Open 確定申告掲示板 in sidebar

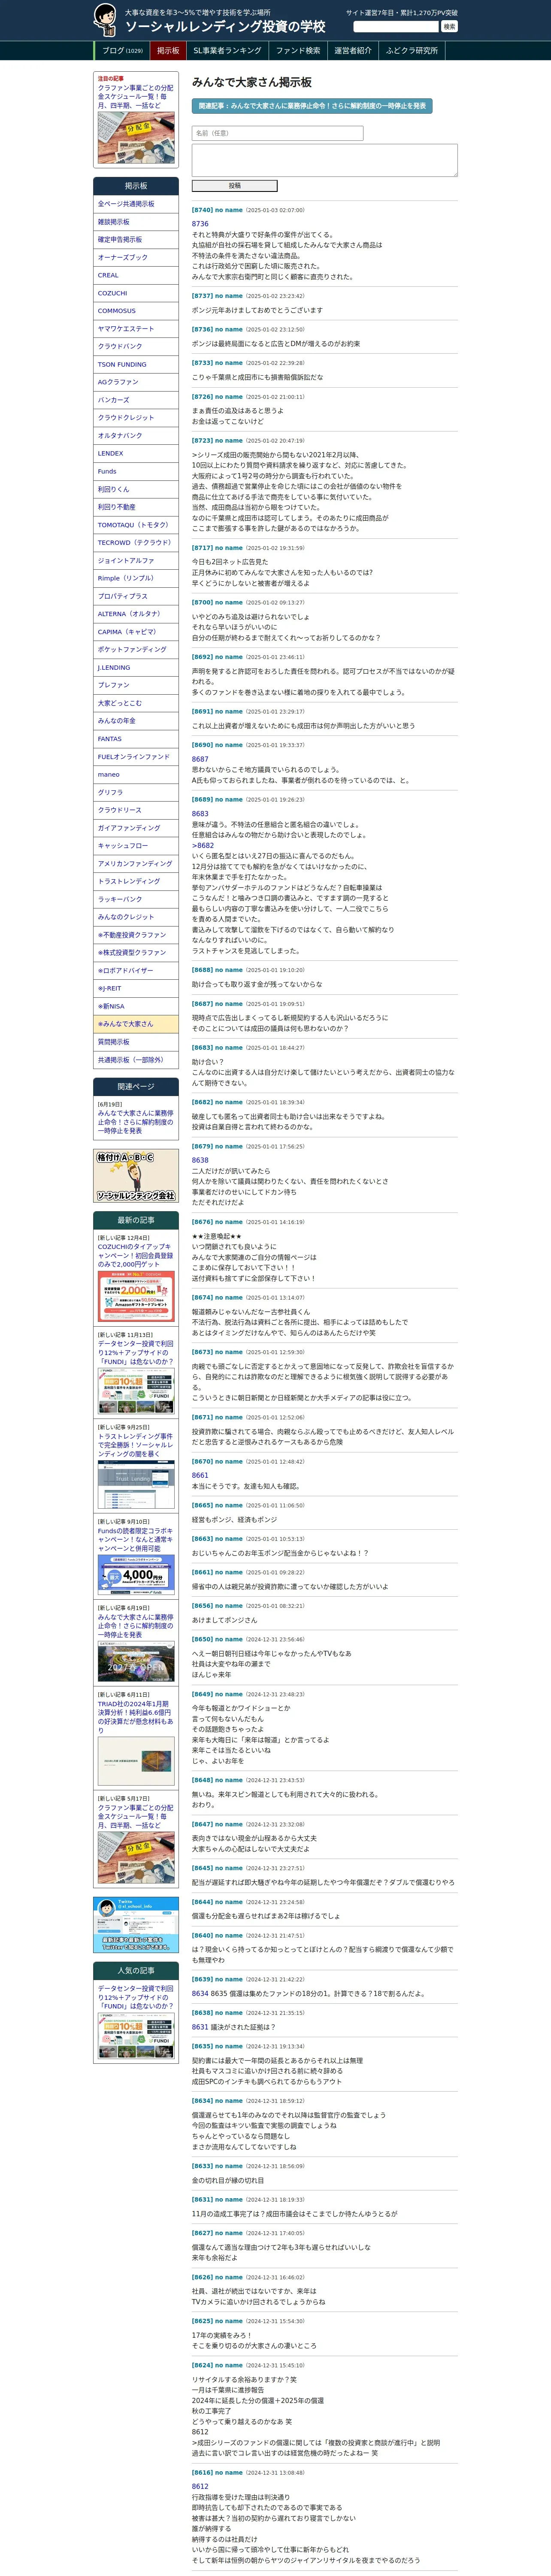click(x=136, y=240)
